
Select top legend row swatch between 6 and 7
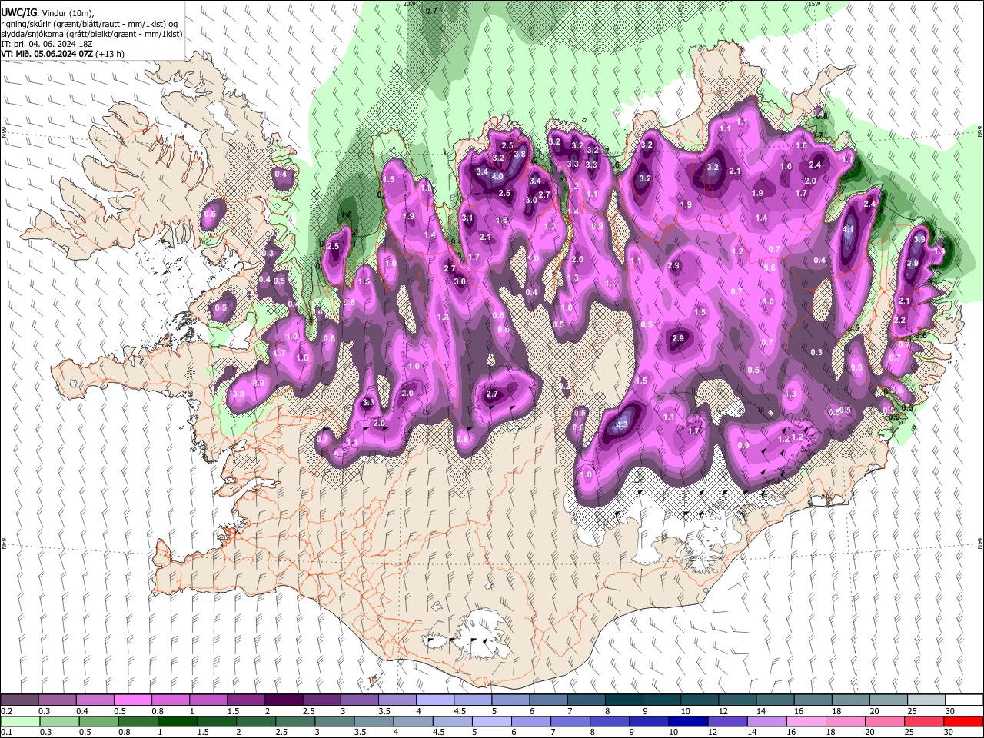[548, 700]
